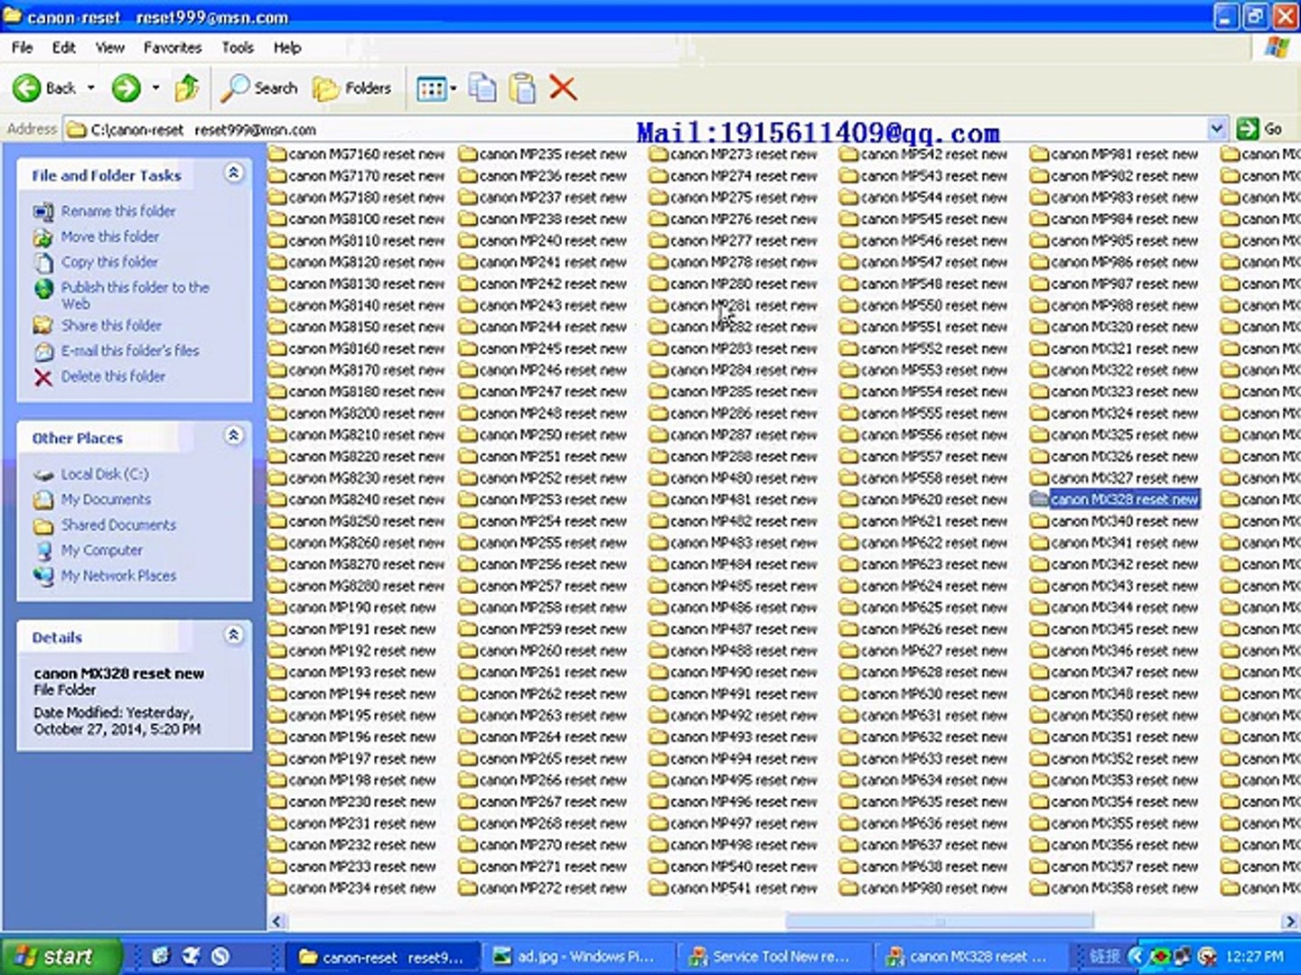1301x975 pixels.
Task: Click the My Network Places icon
Action: pyautogui.click(x=43, y=575)
